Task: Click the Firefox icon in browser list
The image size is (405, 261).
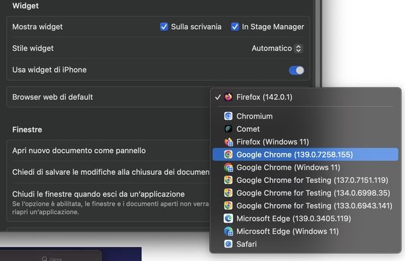Action: (228, 97)
